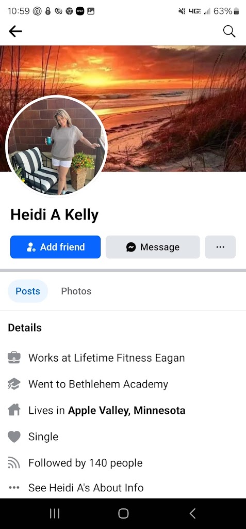
Task: Open the Apple Valley, Minnesota link
Action: (127, 411)
